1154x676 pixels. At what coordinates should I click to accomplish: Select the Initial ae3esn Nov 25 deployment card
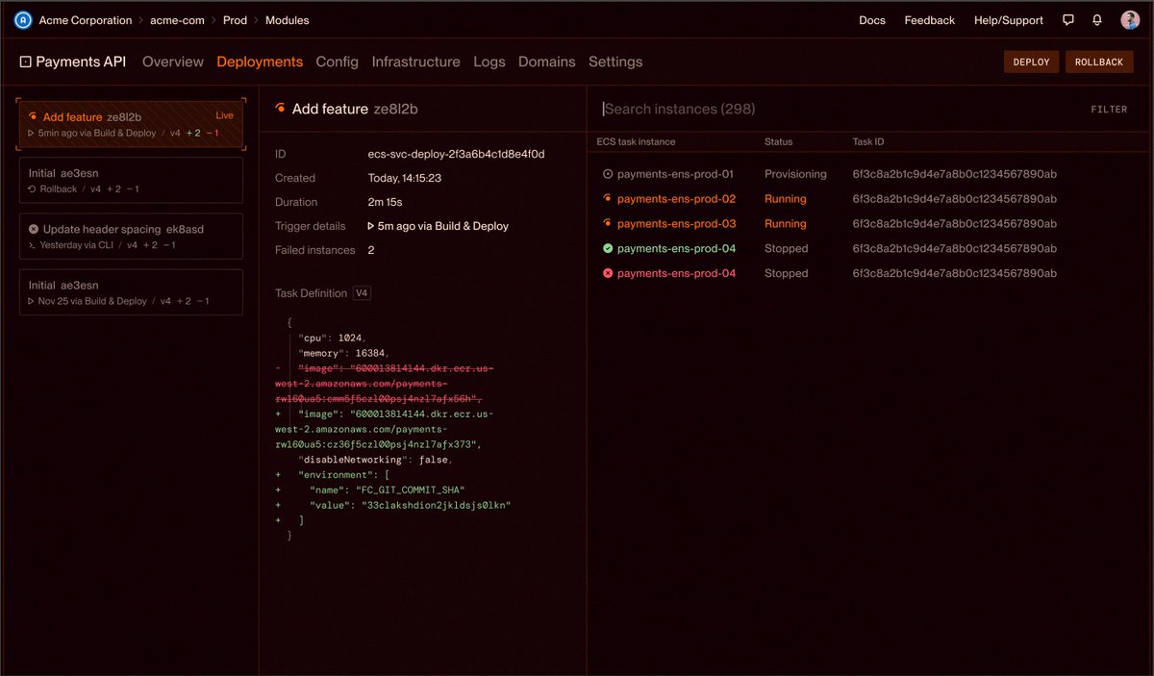131,292
